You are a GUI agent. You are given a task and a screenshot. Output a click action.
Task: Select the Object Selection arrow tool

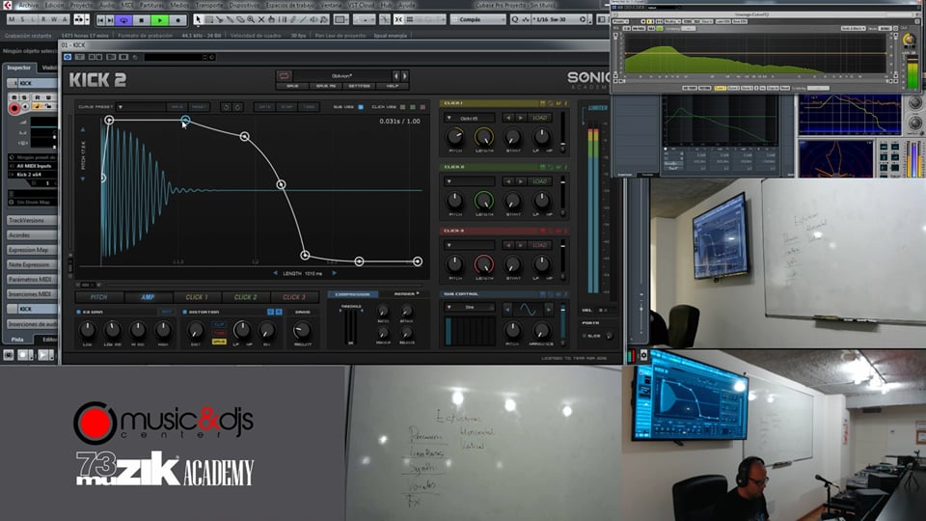198,19
